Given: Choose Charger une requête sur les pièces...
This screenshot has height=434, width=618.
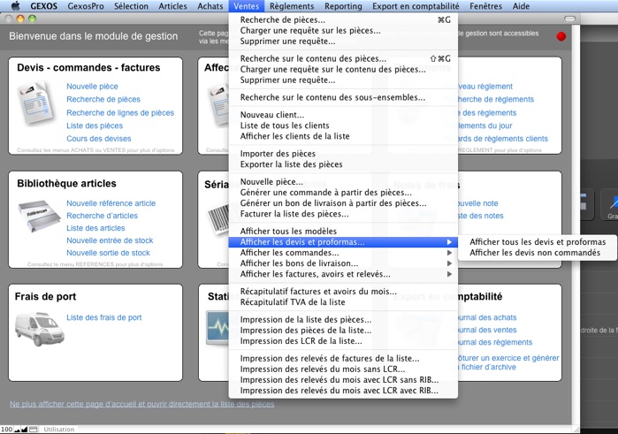Looking at the screenshot, I should click(343, 30).
